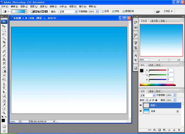Delete layer with trash icon
This screenshot has width=185, height=134.
point(179,130)
